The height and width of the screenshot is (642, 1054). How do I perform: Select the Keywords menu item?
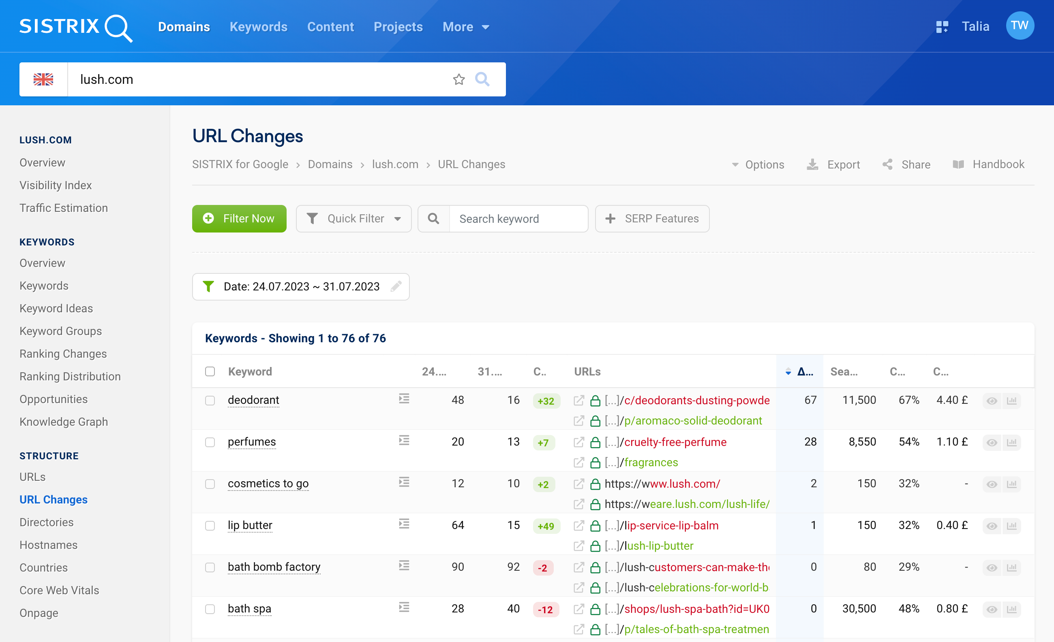pos(258,26)
